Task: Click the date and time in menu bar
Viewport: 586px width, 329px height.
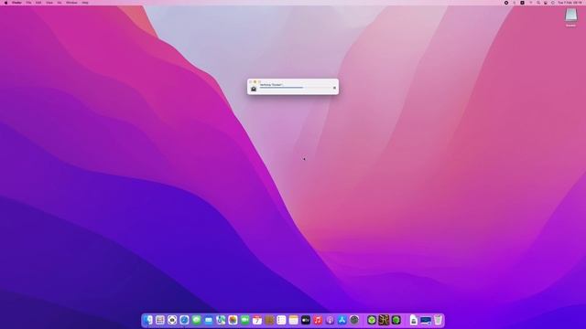Action: [x=570, y=3]
